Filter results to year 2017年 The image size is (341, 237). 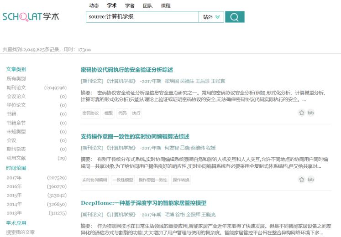point(14,178)
